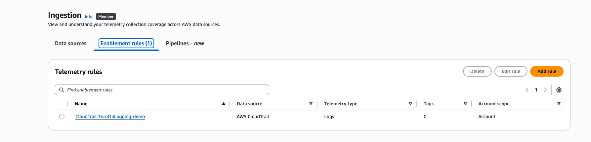Image resolution: width=591 pixels, height=142 pixels.
Task: Sort by Telemetry type column arrow
Action: click(410, 104)
